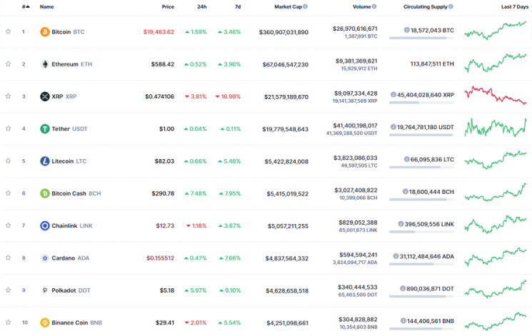Open Market Cap info tooltip icon

(306, 6)
